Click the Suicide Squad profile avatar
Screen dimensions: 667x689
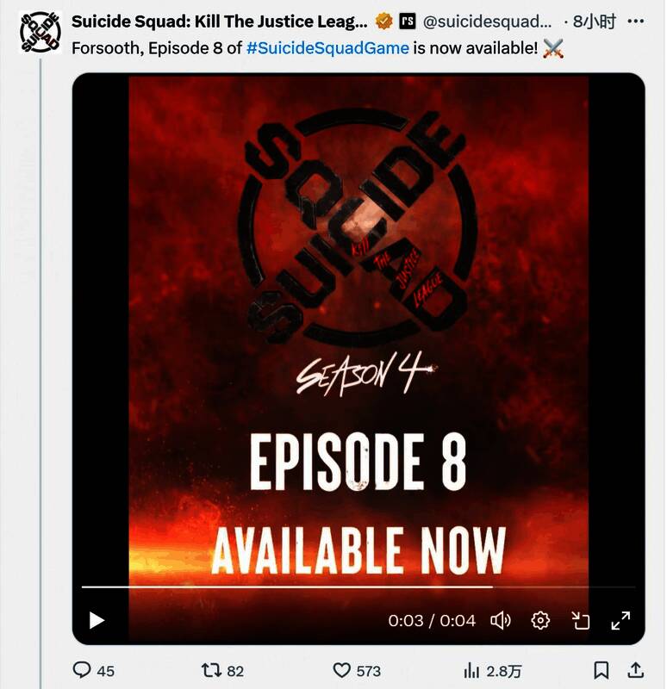(41, 33)
